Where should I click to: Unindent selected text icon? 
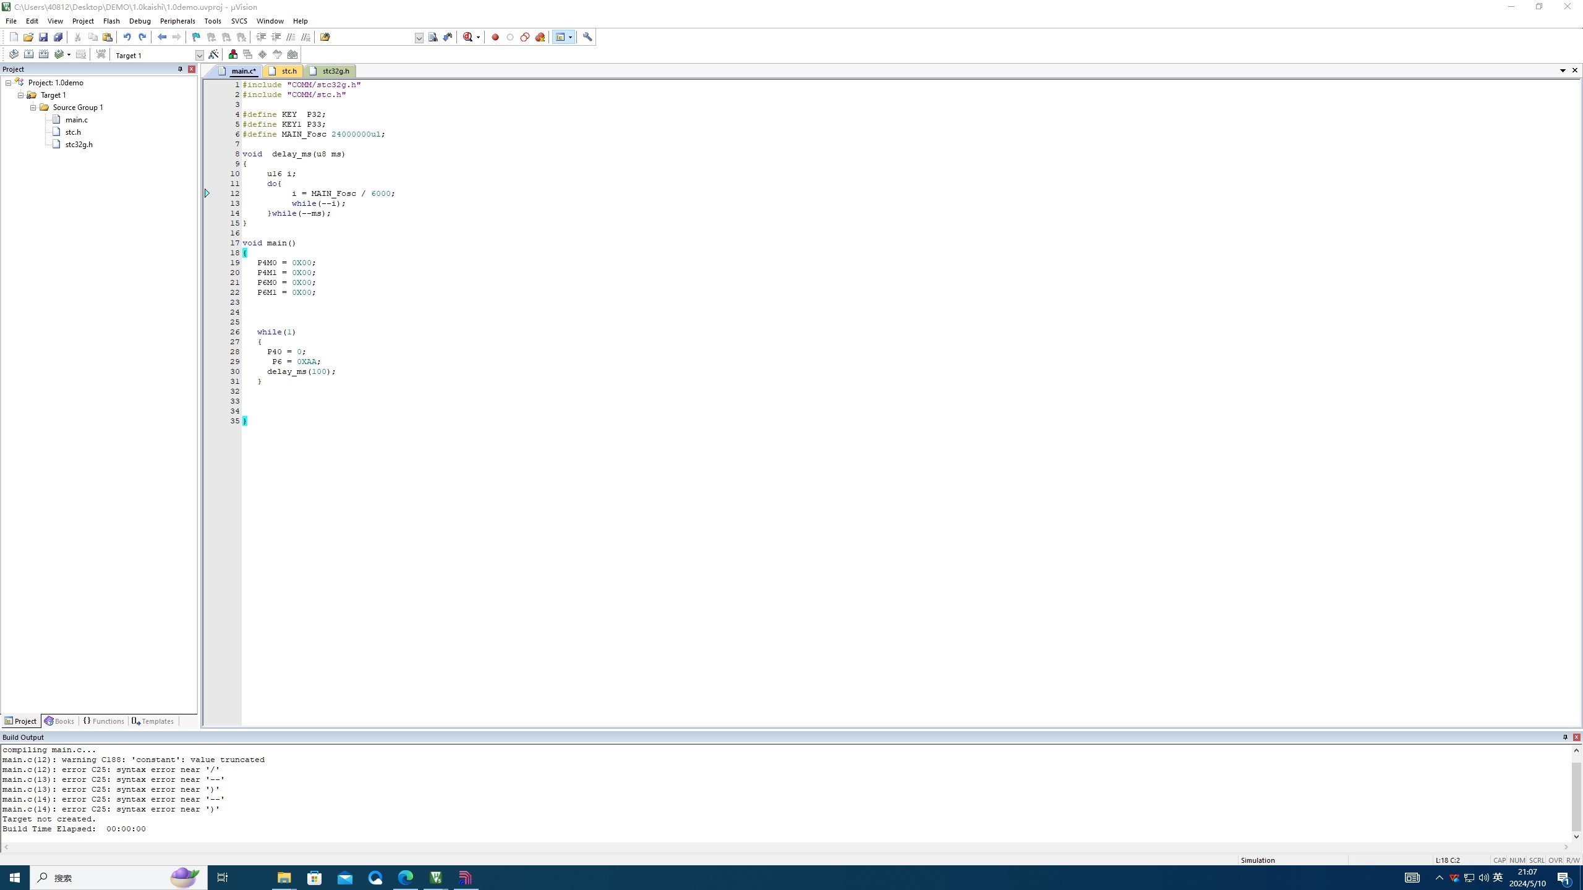point(276,37)
